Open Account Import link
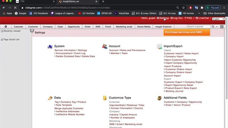The height and width of the screenshot is (128, 228). click(x=172, y=76)
